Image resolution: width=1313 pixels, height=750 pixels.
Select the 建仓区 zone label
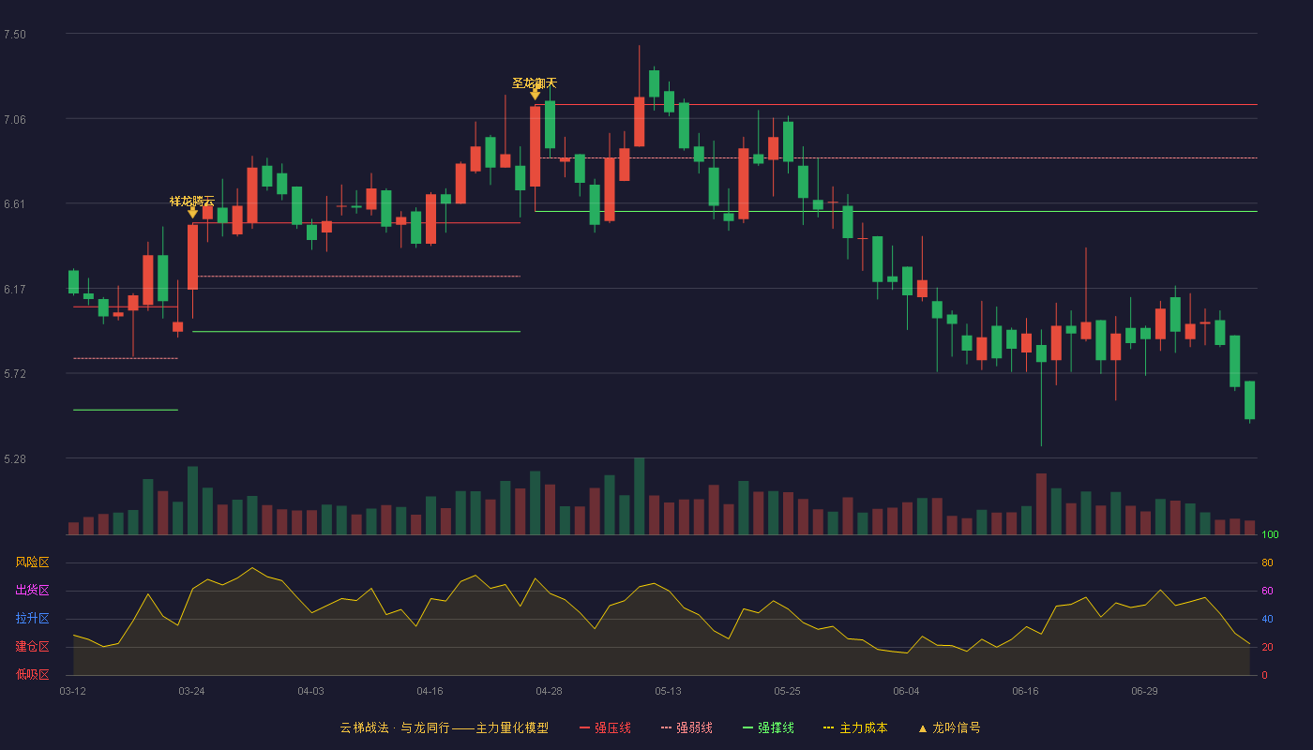[x=32, y=647]
